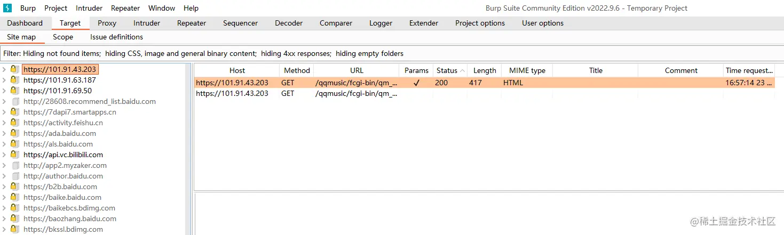The width and height of the screenshot is (784, 235).
Task: Click lock icon beside https://activity.feishu.cn
Action: tap(14, 123)
